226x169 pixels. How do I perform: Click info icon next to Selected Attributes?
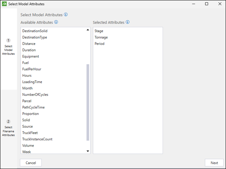127,22
